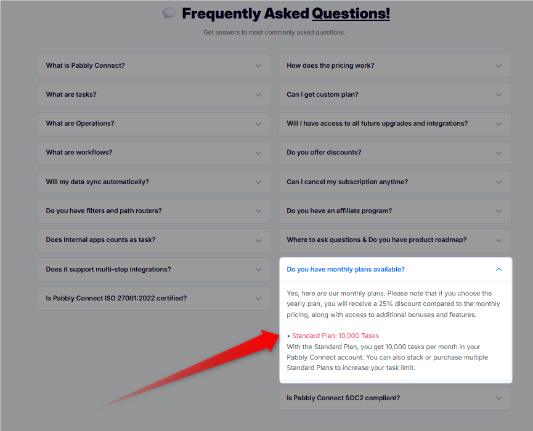The height and width of the screenshot is (431, 533).
Task: Expand 'Can I cancel my subscription anytime?'
Action: 394,182
